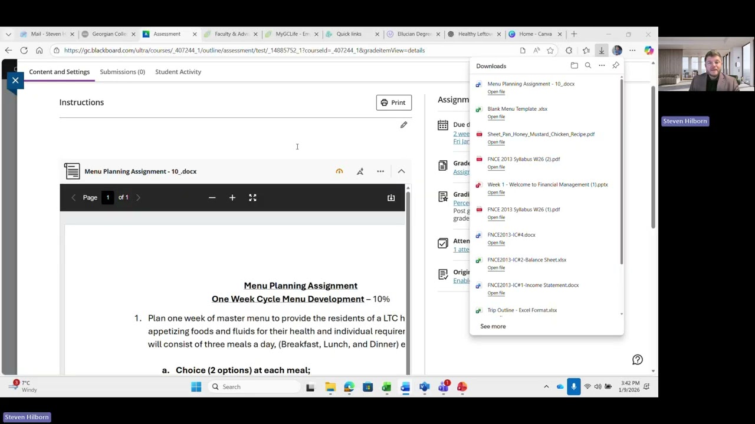The image size is (755, 424).
Task: Open document preview in fullscreen
Action: (252, 198)
